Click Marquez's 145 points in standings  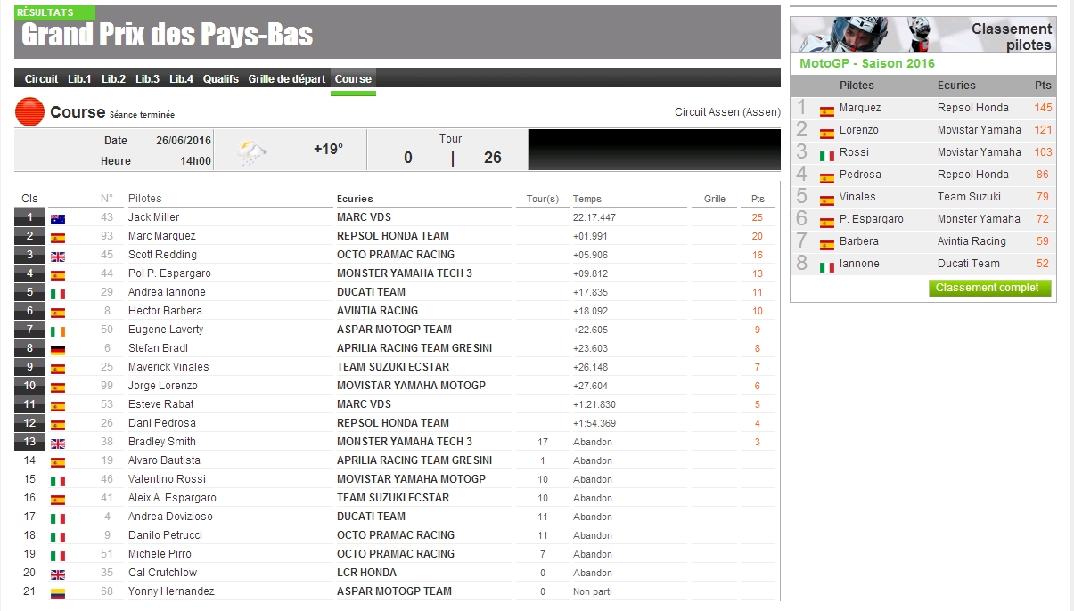[x=1043, y=108]
